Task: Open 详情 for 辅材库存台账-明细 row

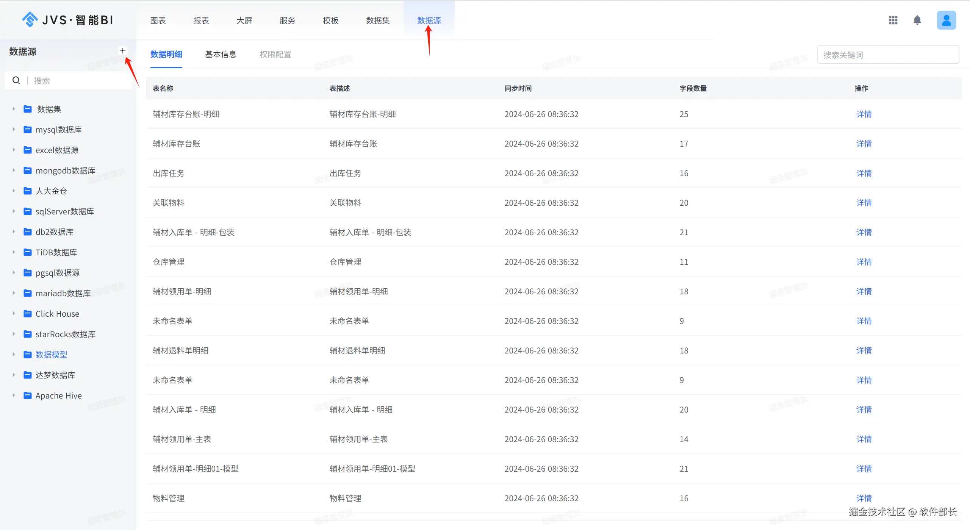Action: coord(864,114)
